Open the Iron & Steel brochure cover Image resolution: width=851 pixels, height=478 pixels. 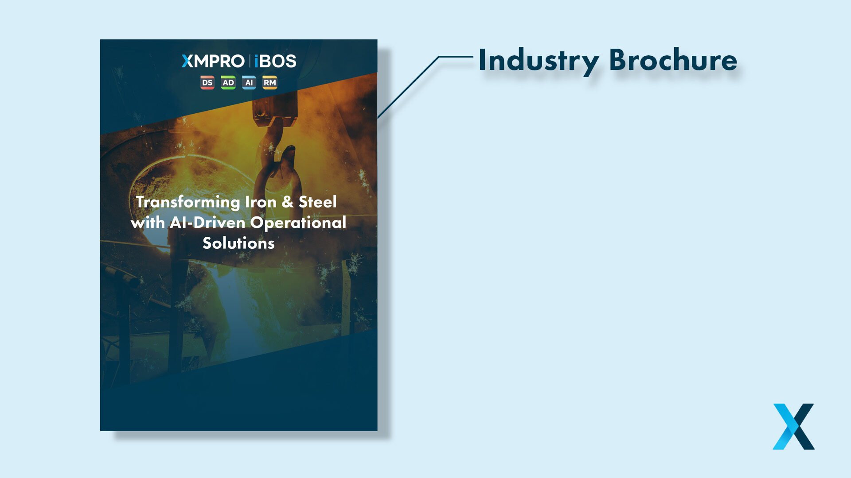click(239, 235)
